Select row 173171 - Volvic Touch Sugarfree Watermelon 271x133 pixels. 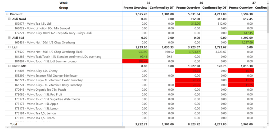64,99
